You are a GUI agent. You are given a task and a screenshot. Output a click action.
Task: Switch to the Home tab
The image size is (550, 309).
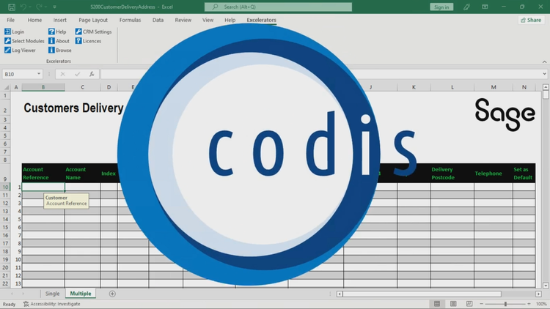point(34,20)
